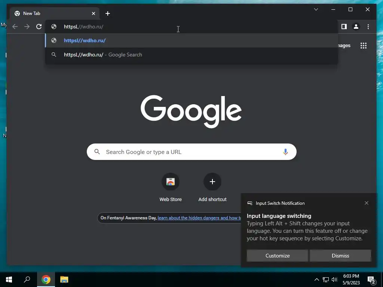Open the Action Center notifications icon
This screenshot has width=383, height=287.
[371, 280]
